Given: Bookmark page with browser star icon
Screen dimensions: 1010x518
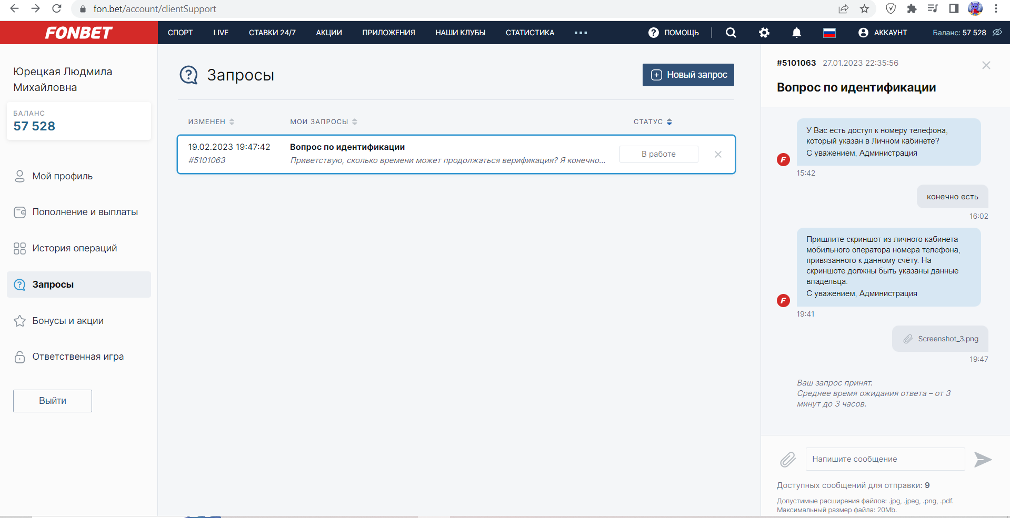Looking at the screenshot, I should (x=864, y=9).
